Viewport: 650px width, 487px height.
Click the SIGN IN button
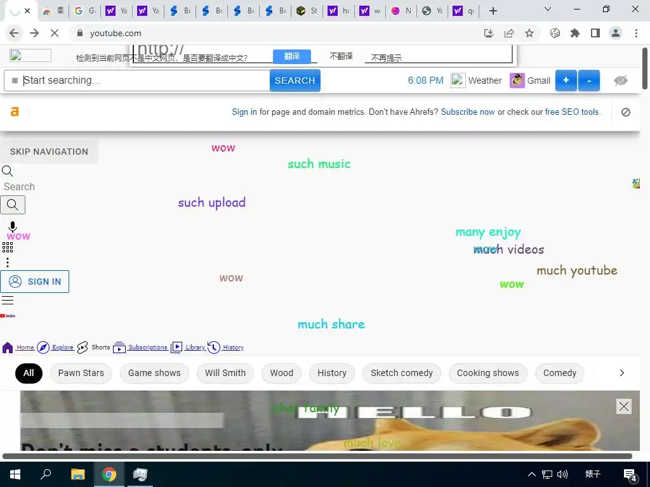[35, 282]
